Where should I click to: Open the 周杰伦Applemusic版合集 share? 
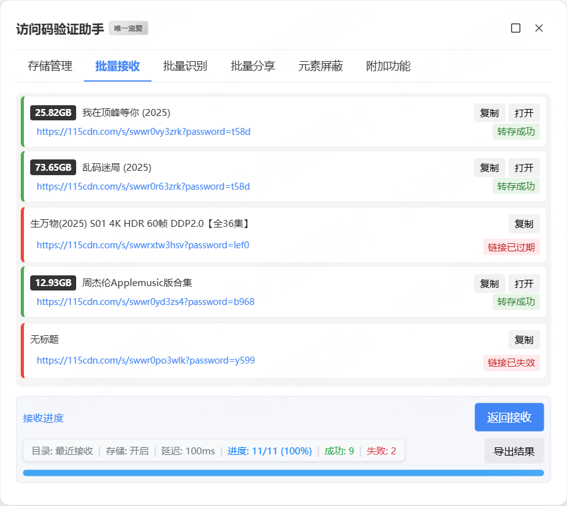coord(524,284)
